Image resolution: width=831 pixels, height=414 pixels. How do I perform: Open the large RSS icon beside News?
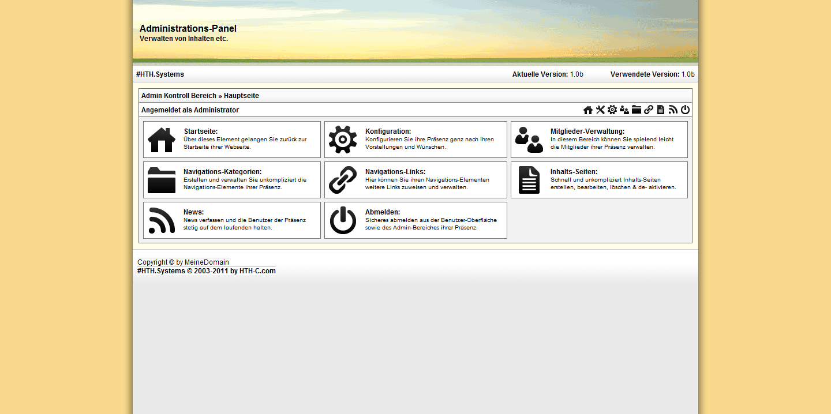pyautogui.click(x=162, y=220)
